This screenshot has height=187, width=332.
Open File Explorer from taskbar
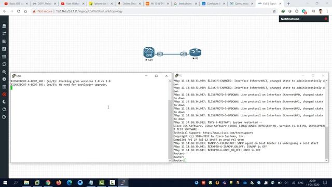(26, 182)
